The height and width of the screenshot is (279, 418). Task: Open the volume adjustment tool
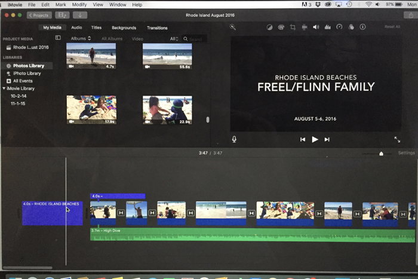pyautogui.click(x=316, y=27)
